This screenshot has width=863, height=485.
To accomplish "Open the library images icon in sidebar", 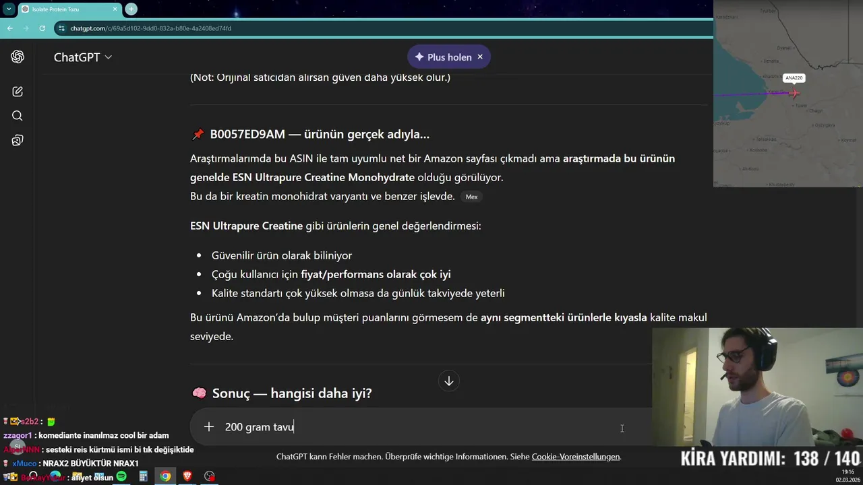I will click(x=18, y=140).
